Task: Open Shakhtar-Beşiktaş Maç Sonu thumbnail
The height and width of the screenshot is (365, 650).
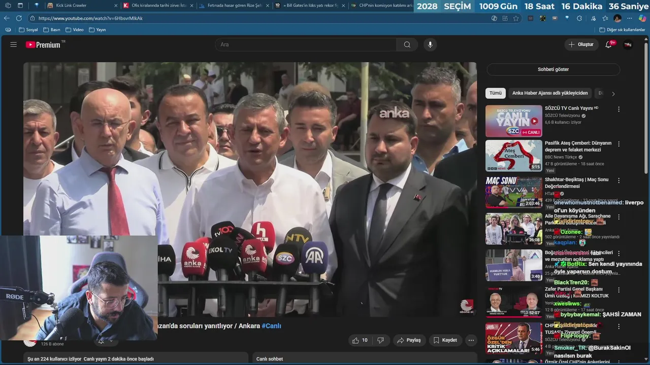Action: [513, 192]
